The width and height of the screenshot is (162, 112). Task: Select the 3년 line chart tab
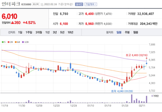tap(55, 32)
